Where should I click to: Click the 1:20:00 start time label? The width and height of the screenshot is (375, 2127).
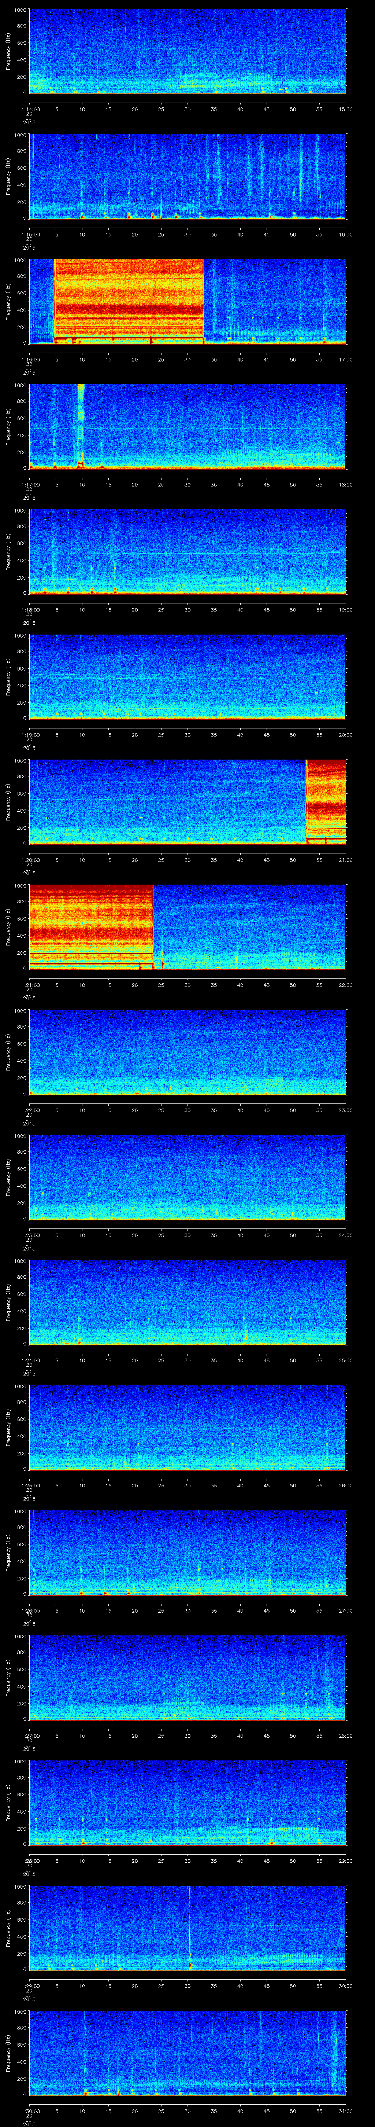point(30,860)
